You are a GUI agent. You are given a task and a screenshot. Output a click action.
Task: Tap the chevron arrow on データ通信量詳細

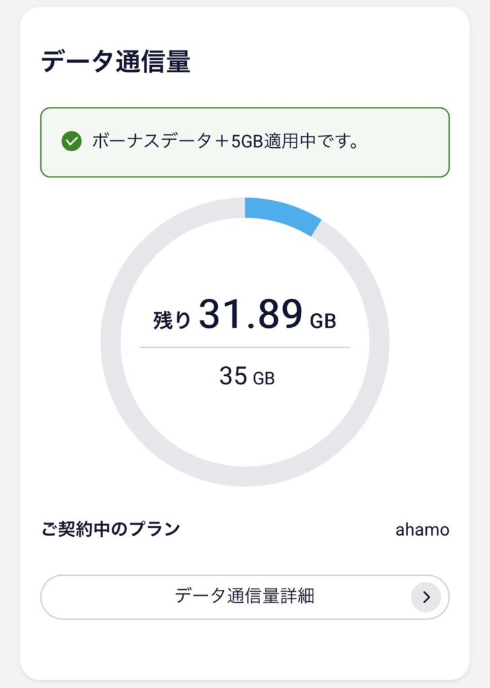click(425, 597)
